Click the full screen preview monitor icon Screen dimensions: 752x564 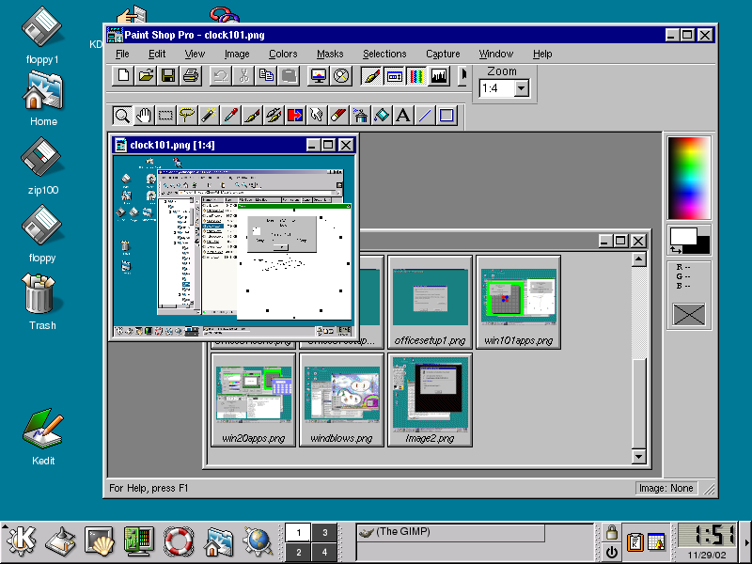pos(319,76)
